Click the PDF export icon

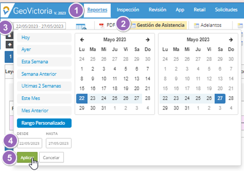(x=102, y=26)
